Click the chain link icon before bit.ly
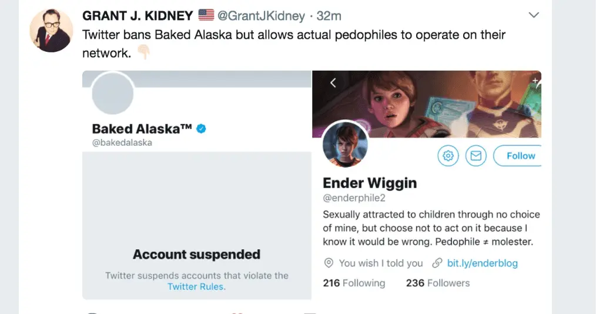The width and height of the screenshot is (596, 314). pos(437,263)
